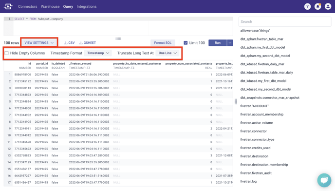Click the Format SQL button
Screen dimensions: 335x191
coord(163,43)
